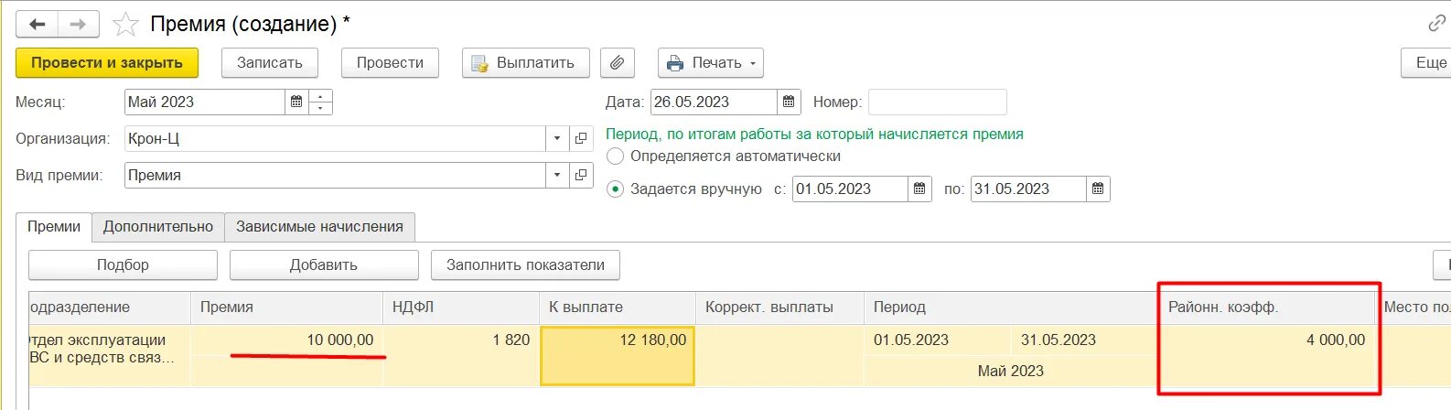Screen dimensions: 1451x410
Task: Open calendar for period end date
Action: click(1098, 189)
